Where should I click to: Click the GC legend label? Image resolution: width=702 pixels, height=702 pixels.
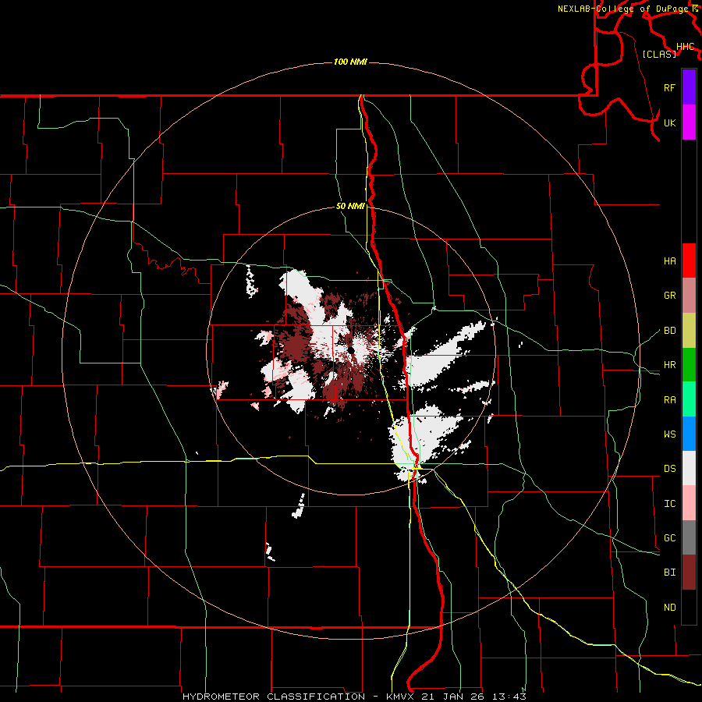click(669, 538)
